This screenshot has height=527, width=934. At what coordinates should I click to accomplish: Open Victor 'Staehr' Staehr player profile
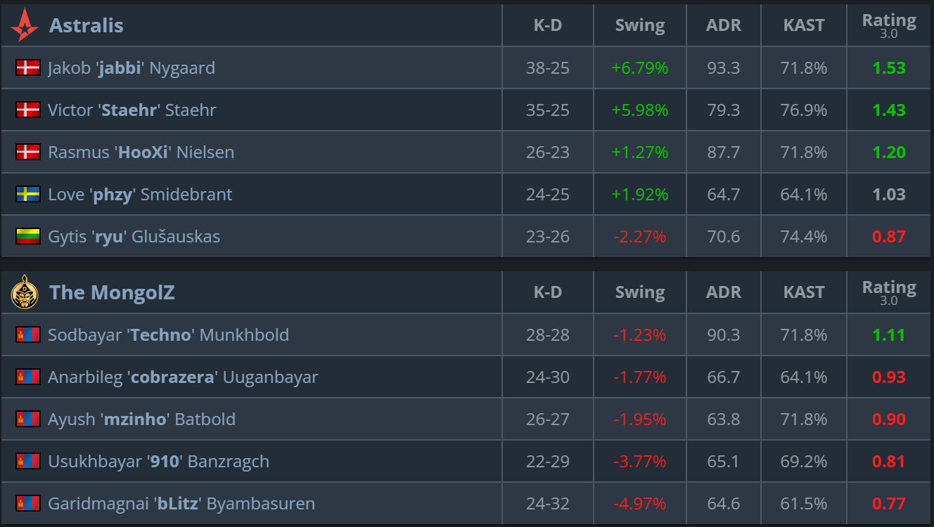point(132,110)
